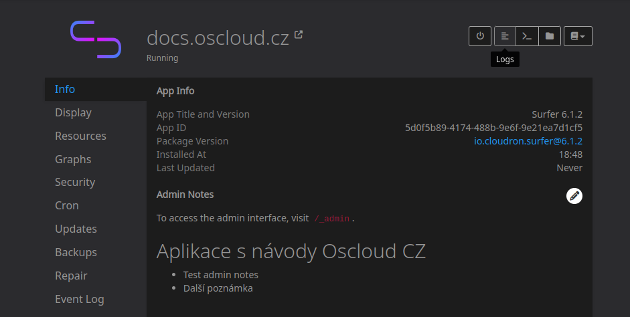Viewport: 630px width, 317px height.
Task: Open the file manager folder icon
Action: tap(550, 36)
